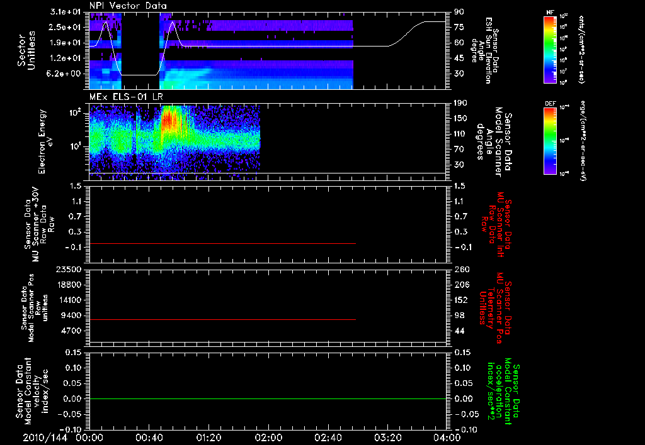Click the "04:00" time tick label
Screen dimensions: 645x445
[447, 437]
